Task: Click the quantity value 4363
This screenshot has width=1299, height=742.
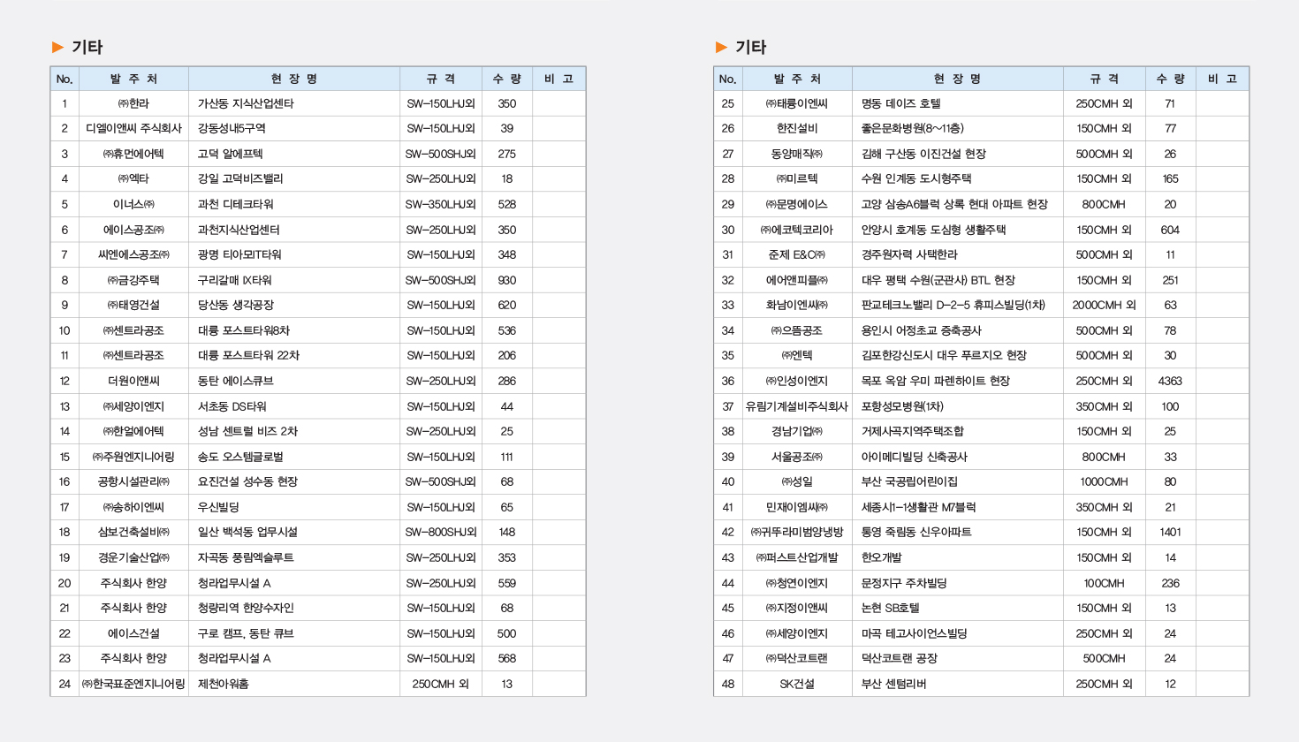Action: pos(1170,381)
